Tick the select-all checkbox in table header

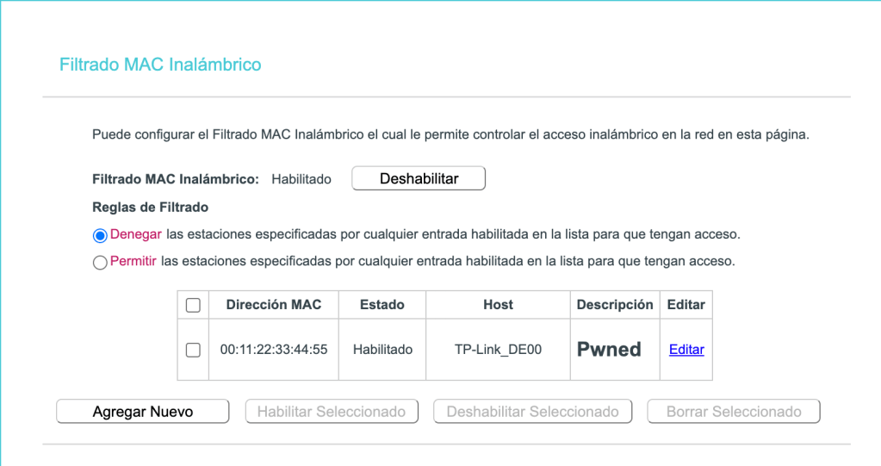click(x=193, y=305)
